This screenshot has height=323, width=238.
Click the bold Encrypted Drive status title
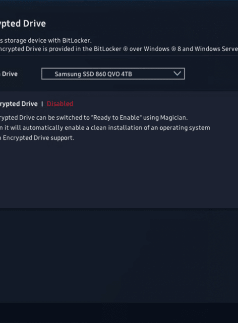click(x=19, y=104)
